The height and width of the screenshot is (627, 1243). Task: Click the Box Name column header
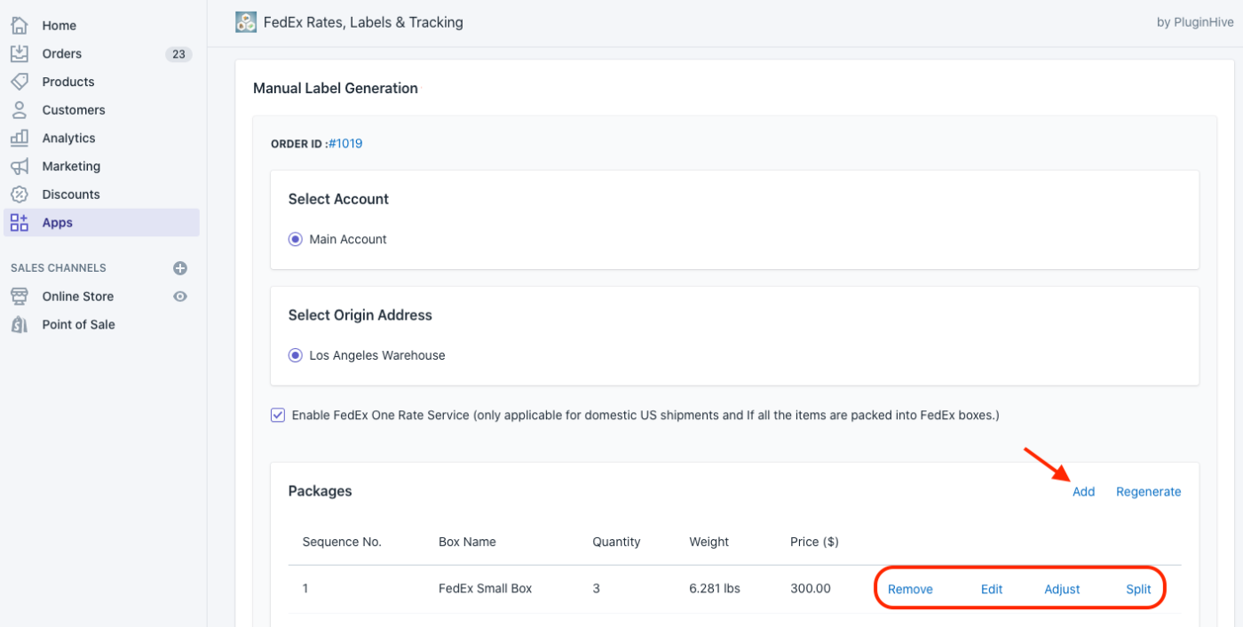pyautogui.click(x=467, y=541)
